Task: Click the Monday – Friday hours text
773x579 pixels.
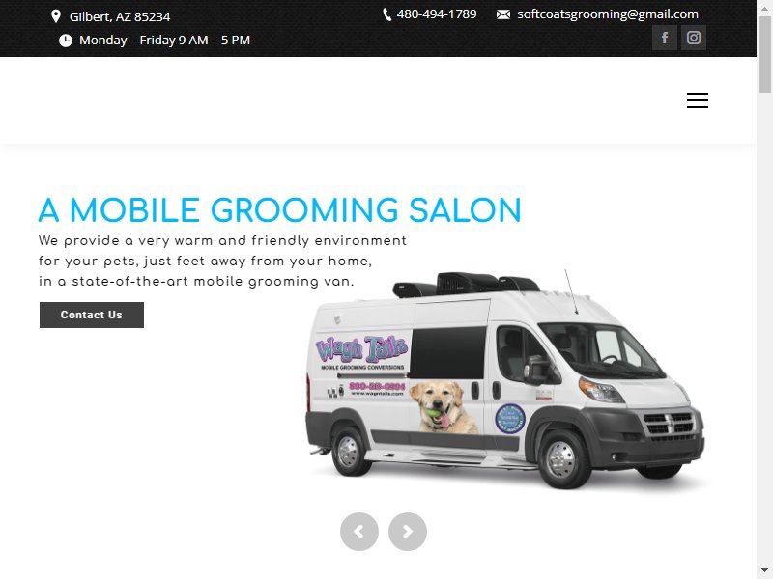Action: [x=164, y=41]
